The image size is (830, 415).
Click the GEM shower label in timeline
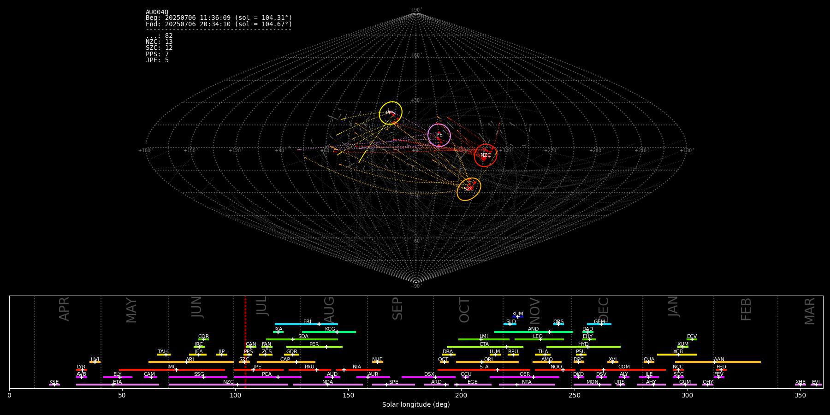point(599,322)
